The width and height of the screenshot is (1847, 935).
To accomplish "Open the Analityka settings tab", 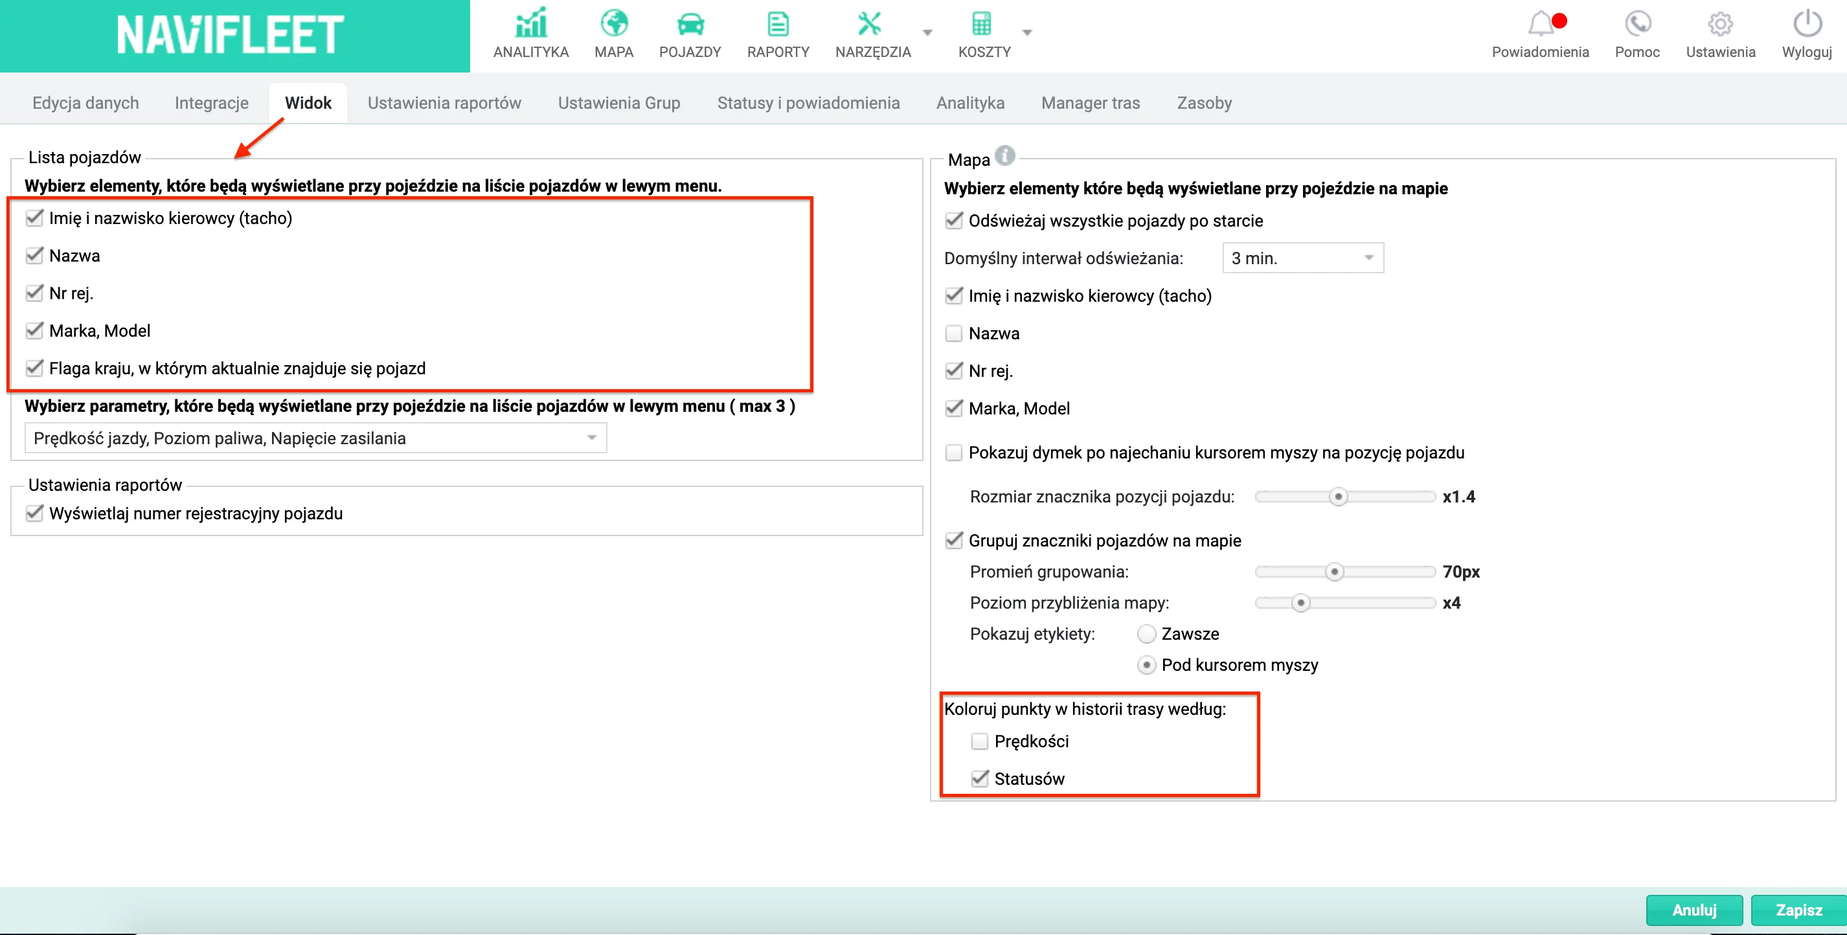I will coord(970,102).
